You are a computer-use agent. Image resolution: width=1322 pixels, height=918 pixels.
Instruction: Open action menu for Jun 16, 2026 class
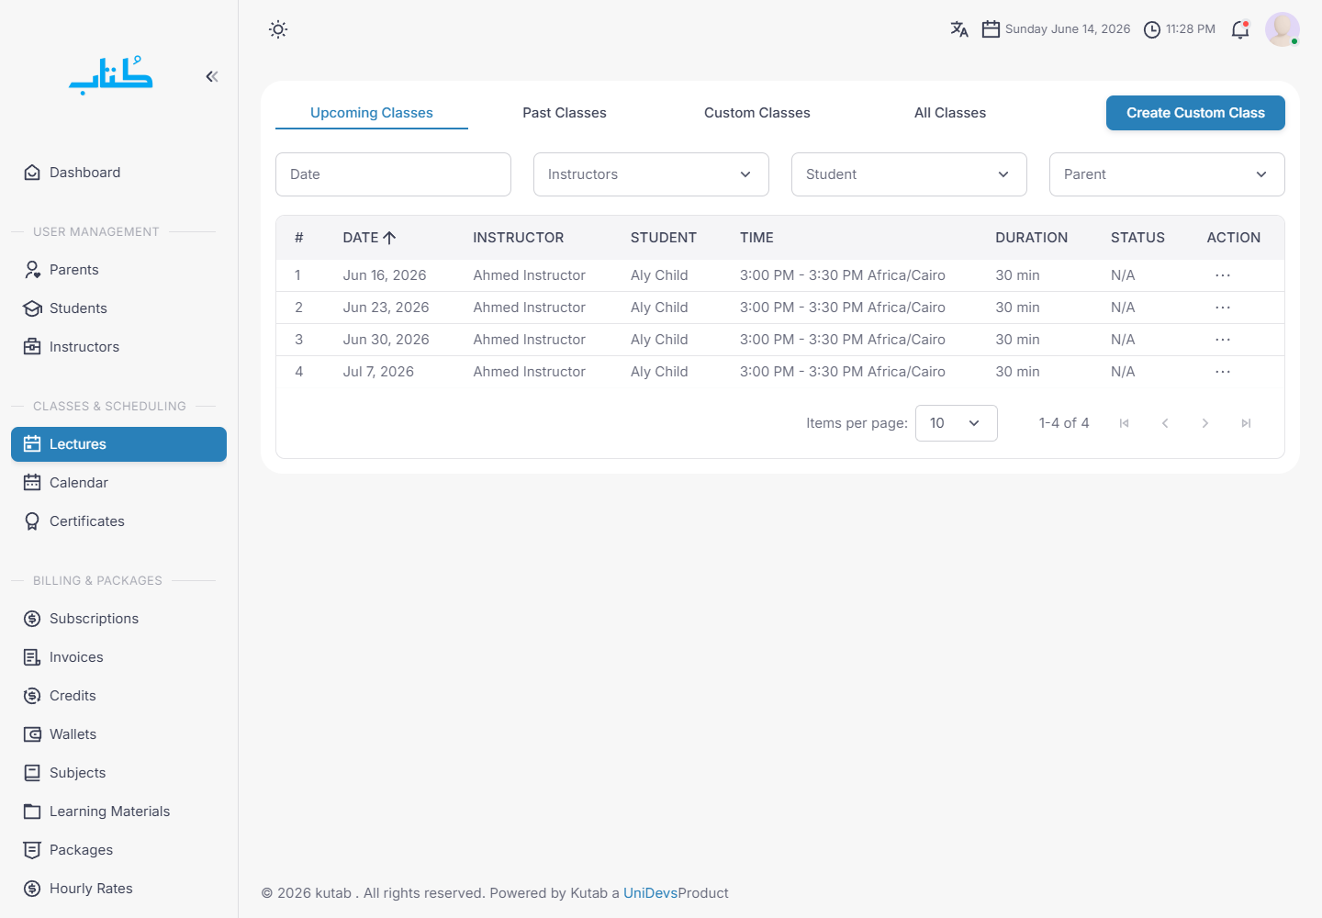(1223, 275)
